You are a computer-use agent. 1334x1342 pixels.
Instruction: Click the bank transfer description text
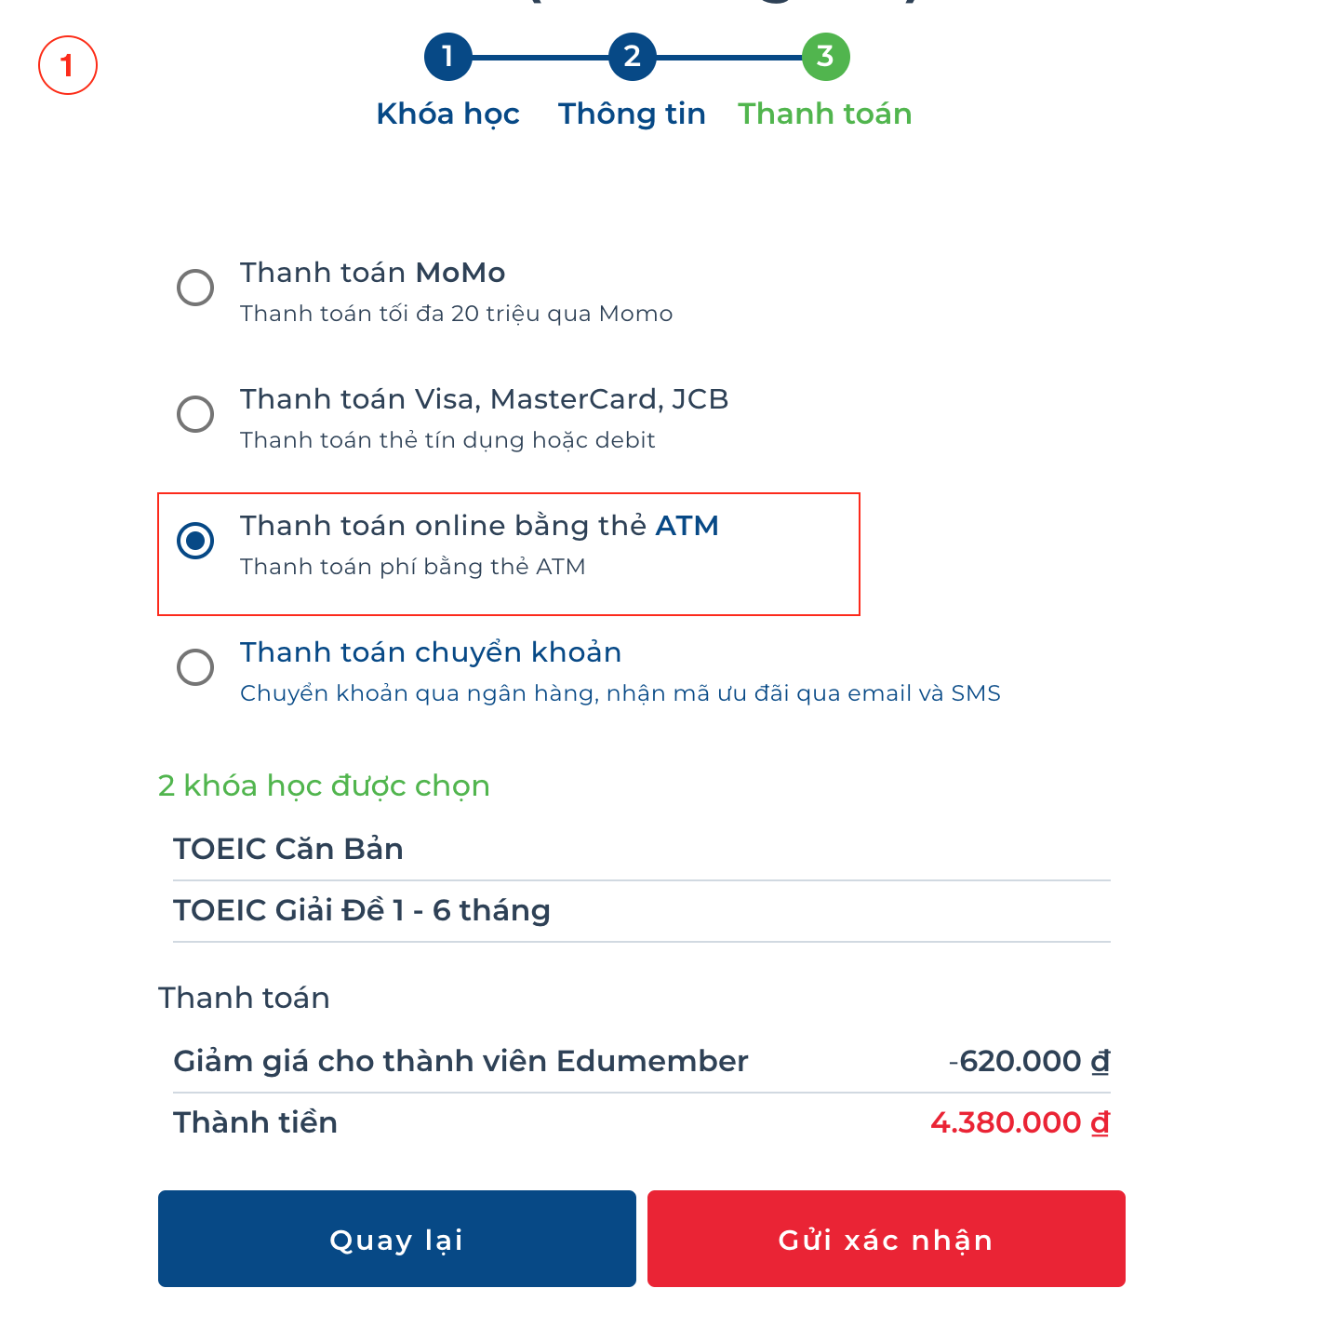620,693
